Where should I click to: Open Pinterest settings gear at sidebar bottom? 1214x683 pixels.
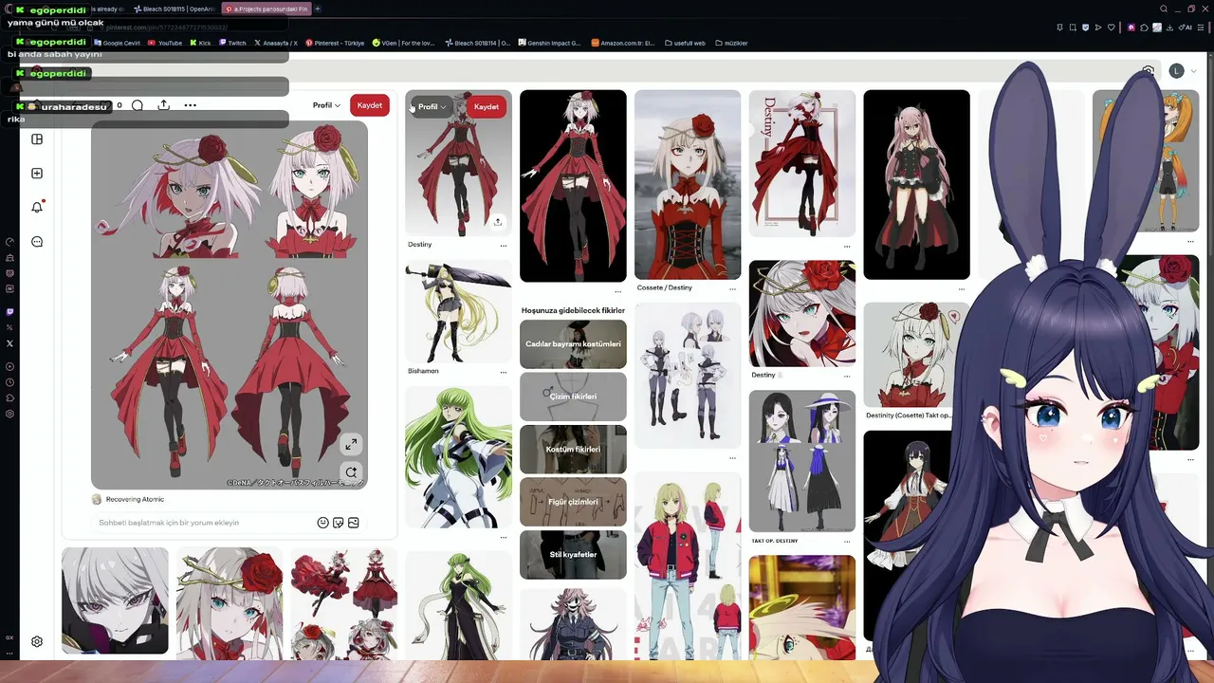(x=37, y=641)
